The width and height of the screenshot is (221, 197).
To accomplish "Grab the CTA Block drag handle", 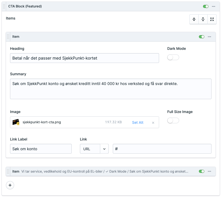I will pyautogui.click(x=4, y=6).
